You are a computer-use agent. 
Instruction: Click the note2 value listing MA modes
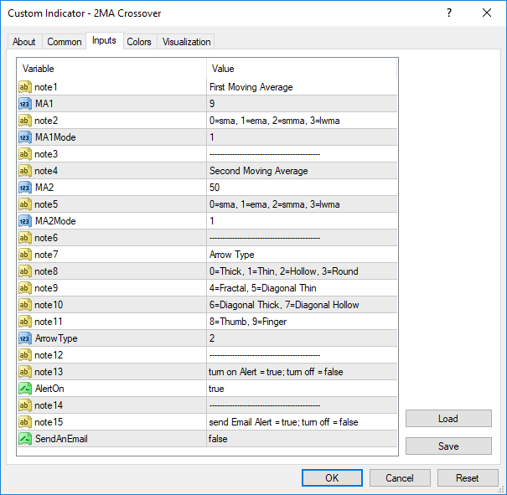click(275, 121)
